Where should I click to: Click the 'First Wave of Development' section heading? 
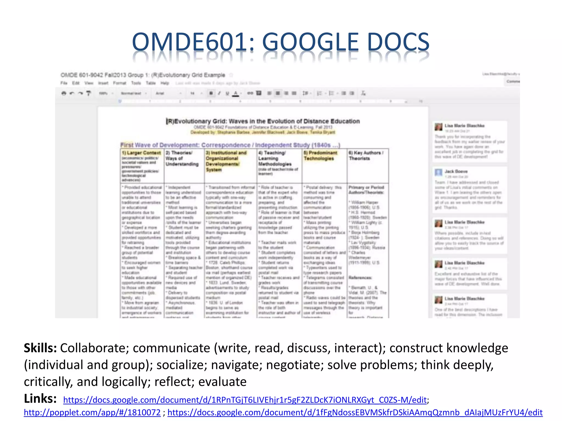pos(230,145)
